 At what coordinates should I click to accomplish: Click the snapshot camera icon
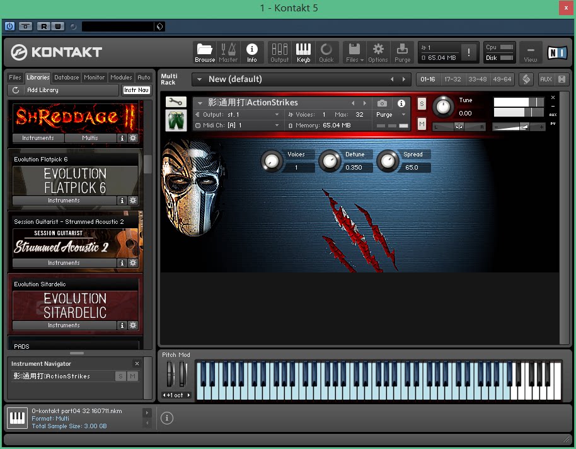pyautogui.click(x=382, y=103)
